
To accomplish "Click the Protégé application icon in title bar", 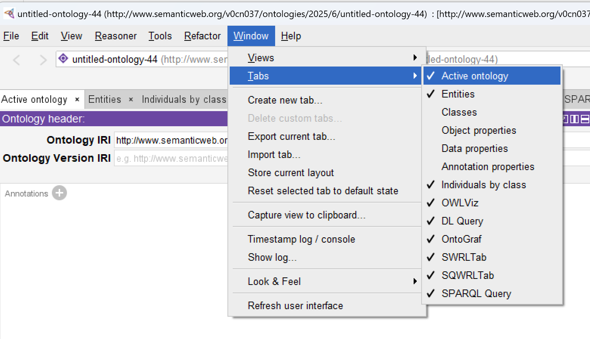I will pos(9,14).
